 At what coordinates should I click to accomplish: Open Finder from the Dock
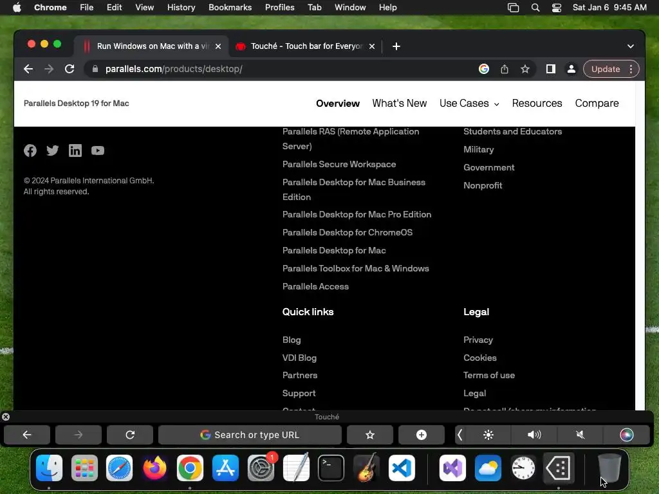click(x=49, y=468)
